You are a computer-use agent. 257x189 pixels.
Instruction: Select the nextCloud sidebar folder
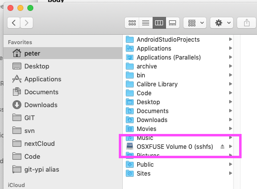(39, 143)
